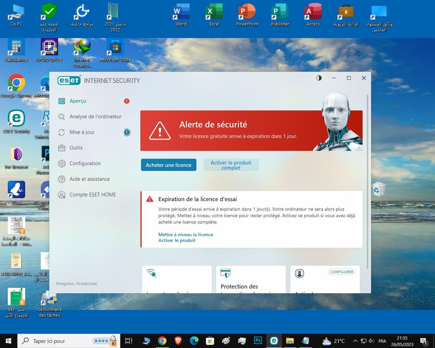Open the Calculatrice desktop shortcut
The image size is (435, 348).
click(16, 51)
